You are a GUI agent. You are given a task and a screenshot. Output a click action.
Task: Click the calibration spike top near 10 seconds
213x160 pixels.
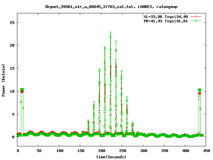22,90
